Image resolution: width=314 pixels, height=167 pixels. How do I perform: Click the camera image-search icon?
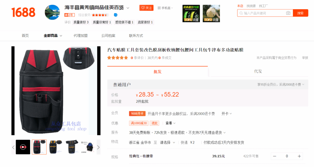click(288, 13)
